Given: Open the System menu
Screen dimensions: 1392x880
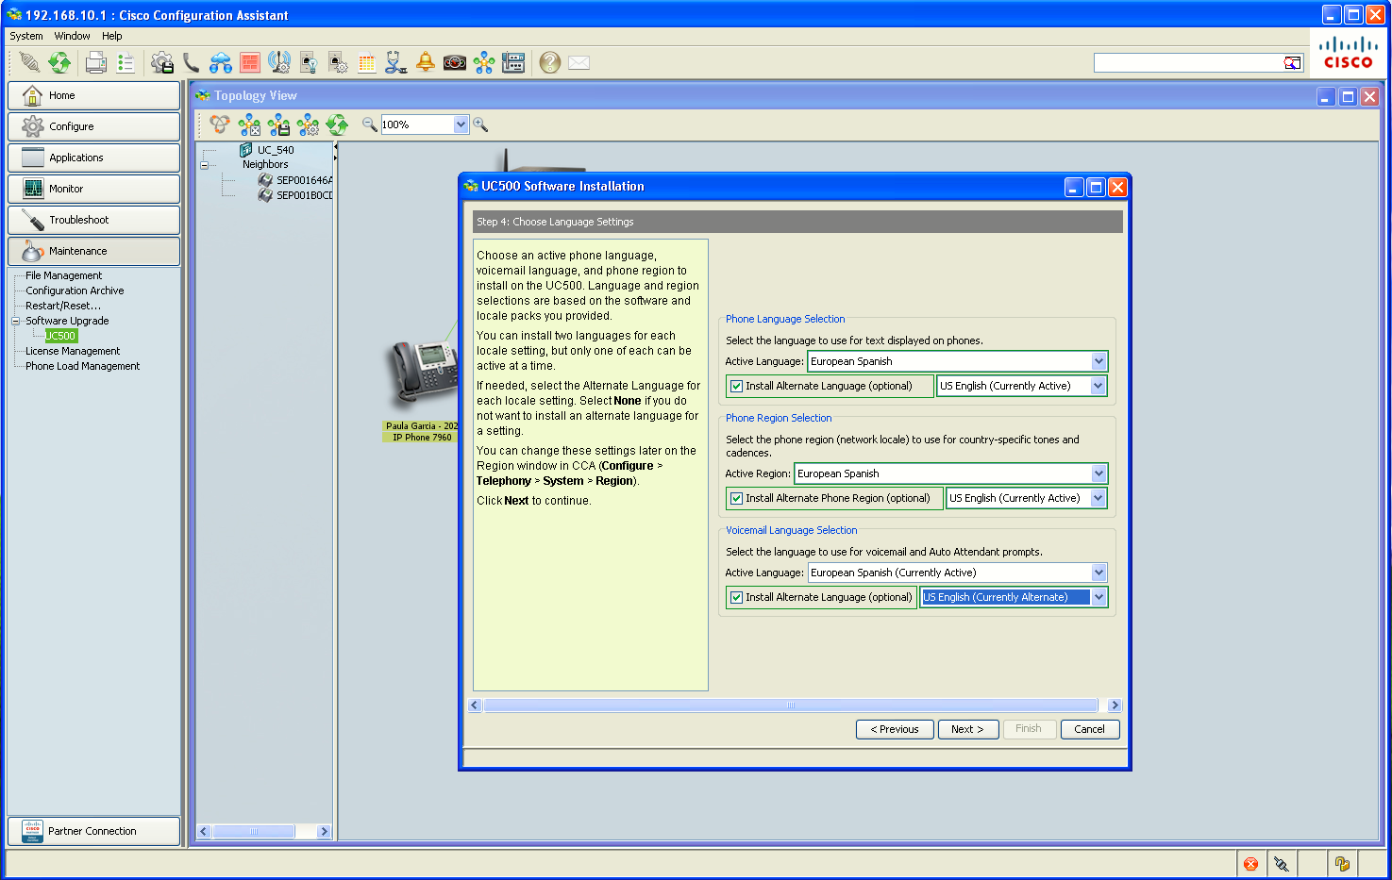Looking at the screenshot, I should click(x=26, y=36).
